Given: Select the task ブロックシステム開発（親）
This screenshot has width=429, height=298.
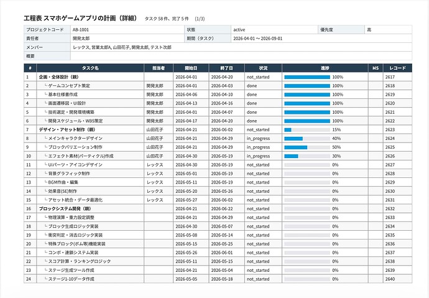Looking at the screenshot, I should (65, 209).
